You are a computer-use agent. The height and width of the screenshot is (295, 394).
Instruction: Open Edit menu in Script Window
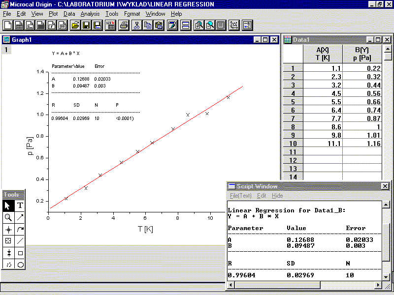(x=262, y=196)
